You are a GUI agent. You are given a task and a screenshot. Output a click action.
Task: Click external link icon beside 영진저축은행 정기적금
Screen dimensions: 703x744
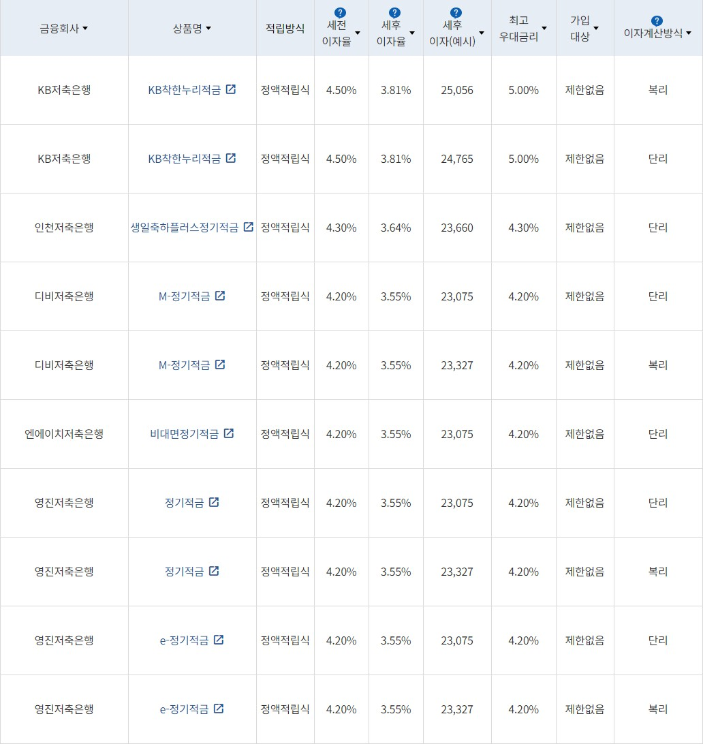215,502
